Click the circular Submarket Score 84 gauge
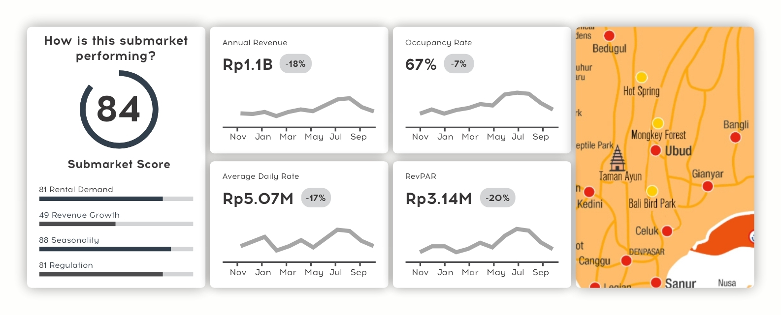This screenshot has height=315, width=781. tap(119, 109)
